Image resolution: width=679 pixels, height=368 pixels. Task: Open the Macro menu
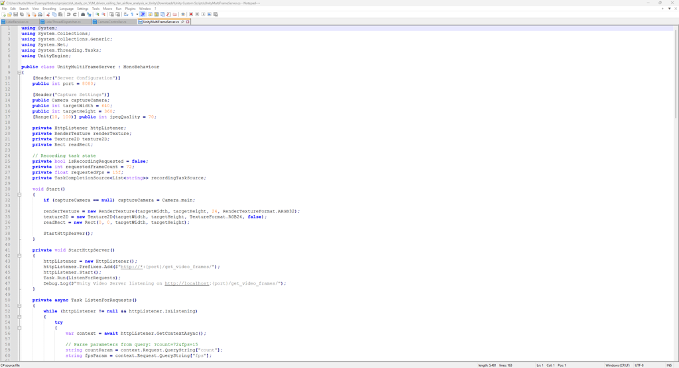[107, 9]
